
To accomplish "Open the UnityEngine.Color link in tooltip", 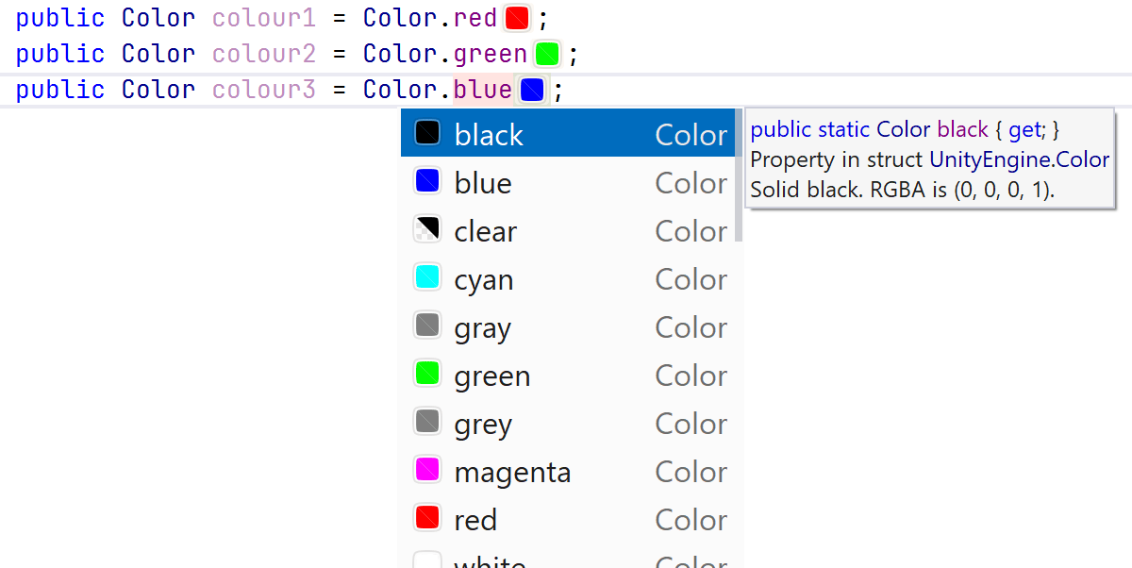I will pyautogui.click(x=1019, y=160).
